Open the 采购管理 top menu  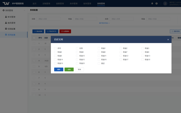point(46,4)
